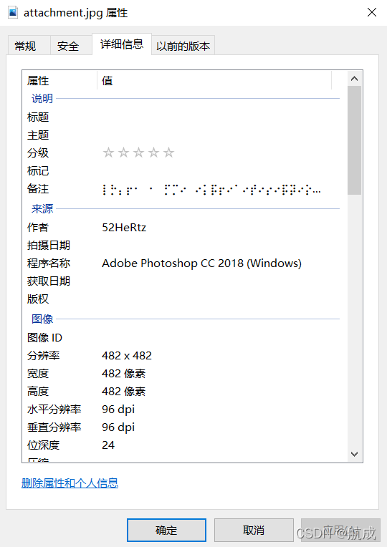This screenshot has height=547, width=387.
Task: Click the vertical scrollbar thumb
Action: [354, 140]
